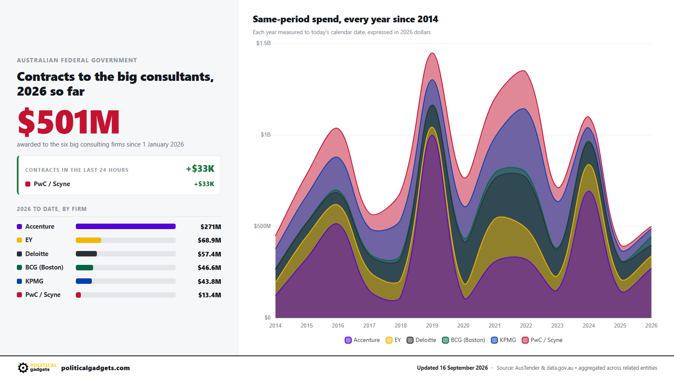The width and height of the screenshot is (674, 379).
Task: Click the $1.5B y-axis label
Action: click(263, 43)
